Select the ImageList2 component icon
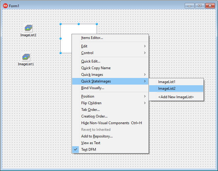The height and width of the screenshot is (171, 218). 28,28
